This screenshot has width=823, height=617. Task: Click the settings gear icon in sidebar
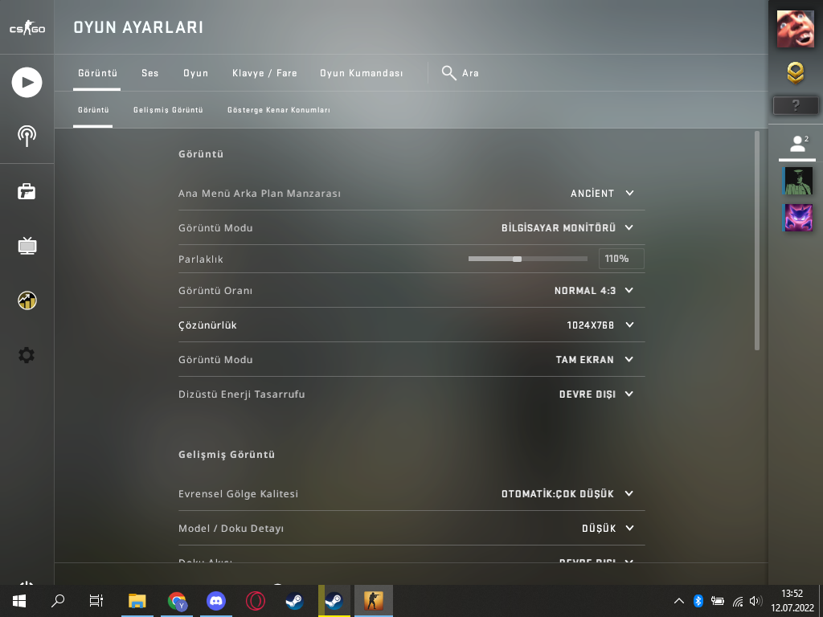27,355
